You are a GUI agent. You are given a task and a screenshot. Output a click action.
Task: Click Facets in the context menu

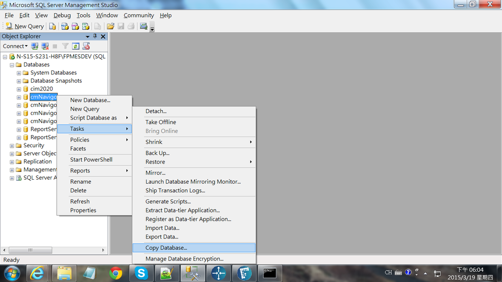[x=95, y=149]
